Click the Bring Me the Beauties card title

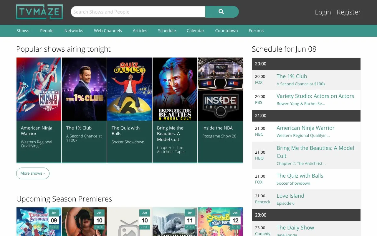pos(170,134)
